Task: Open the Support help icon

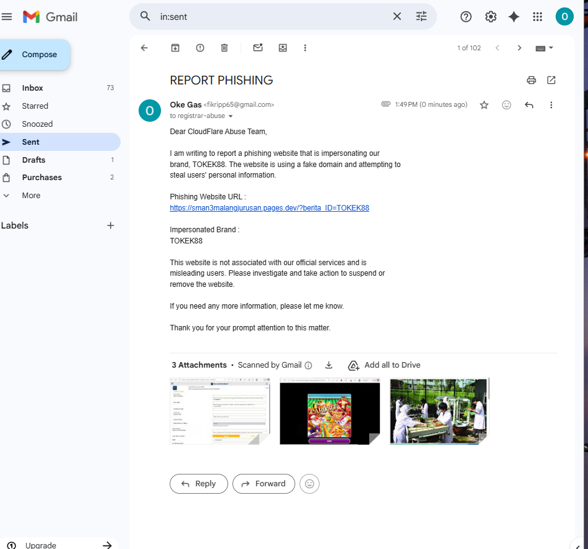Action: (466, 17)
